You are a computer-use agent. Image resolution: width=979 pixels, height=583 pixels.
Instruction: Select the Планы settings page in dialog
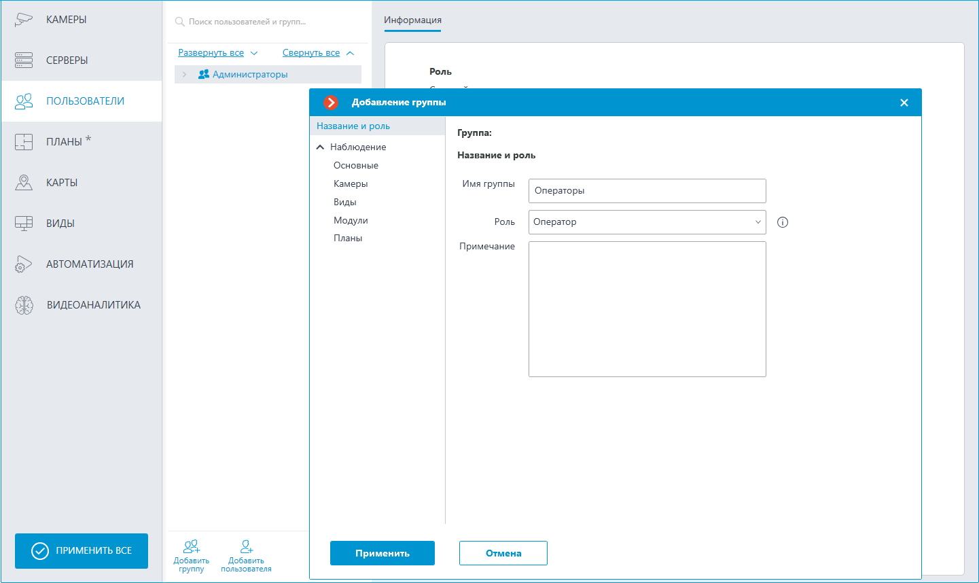348,238
